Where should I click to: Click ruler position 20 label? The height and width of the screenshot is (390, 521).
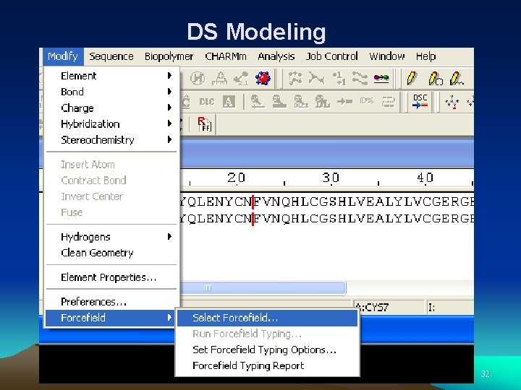point(236,178)
